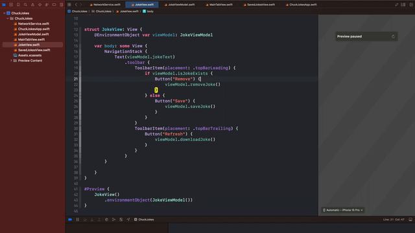Screen dimensions: 415x233
Task: Click line number 31 in gutter
Action: (x=76, y=134)
